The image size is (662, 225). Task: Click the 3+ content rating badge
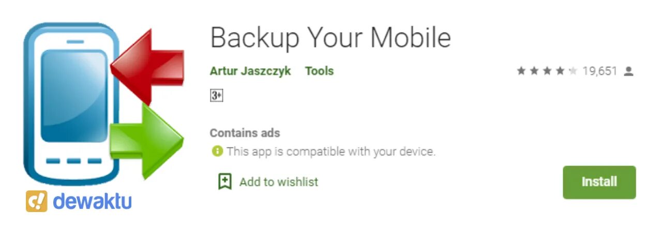[x=216, y=95]
